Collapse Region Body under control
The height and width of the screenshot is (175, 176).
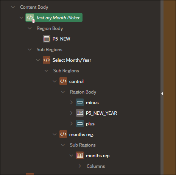(63, 92)
